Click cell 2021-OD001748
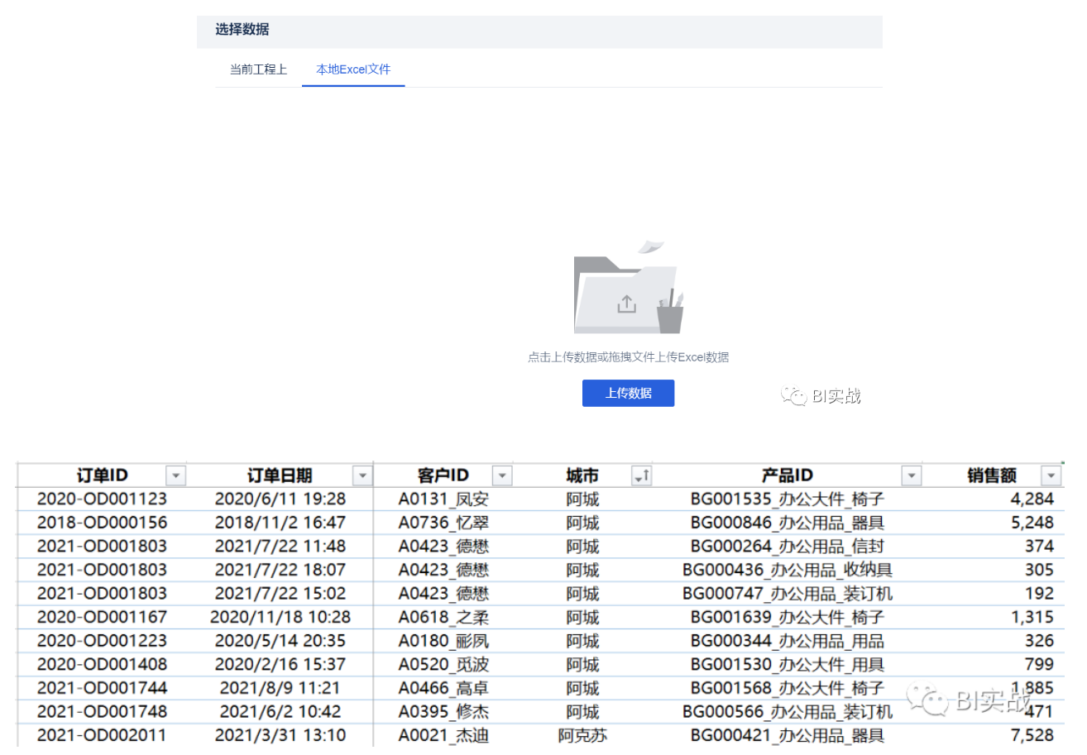This screenshot has width=1087, height=755. pos(102,711)
